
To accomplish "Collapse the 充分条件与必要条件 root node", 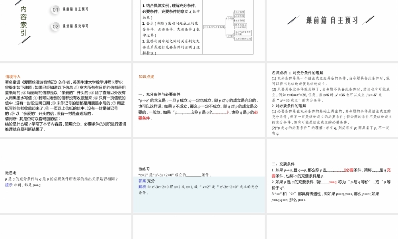I will click(214, 27).
